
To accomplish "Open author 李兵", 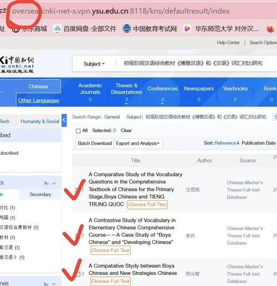I will (x=190, y=236).
